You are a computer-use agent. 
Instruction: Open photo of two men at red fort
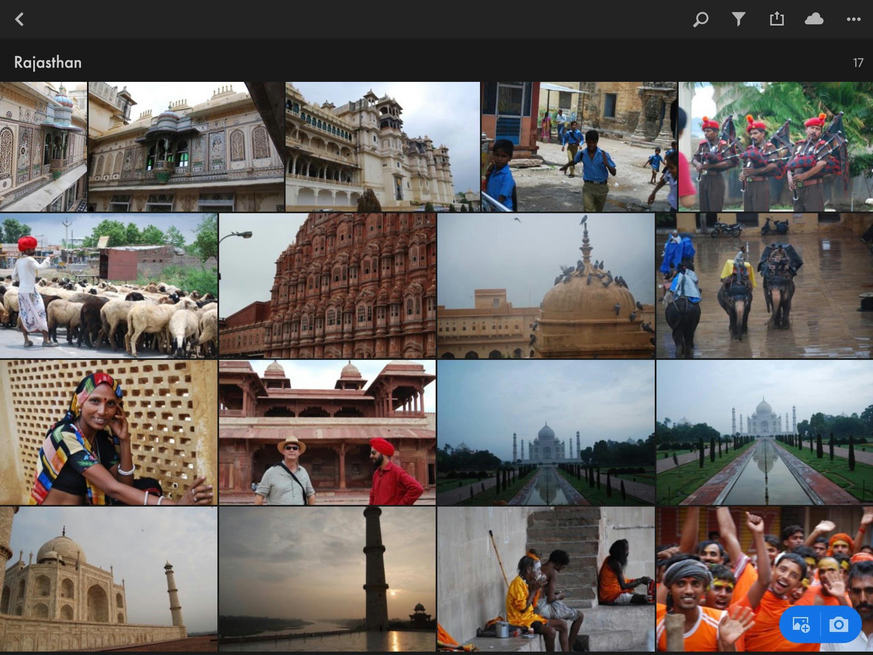[x=327, y=432]
